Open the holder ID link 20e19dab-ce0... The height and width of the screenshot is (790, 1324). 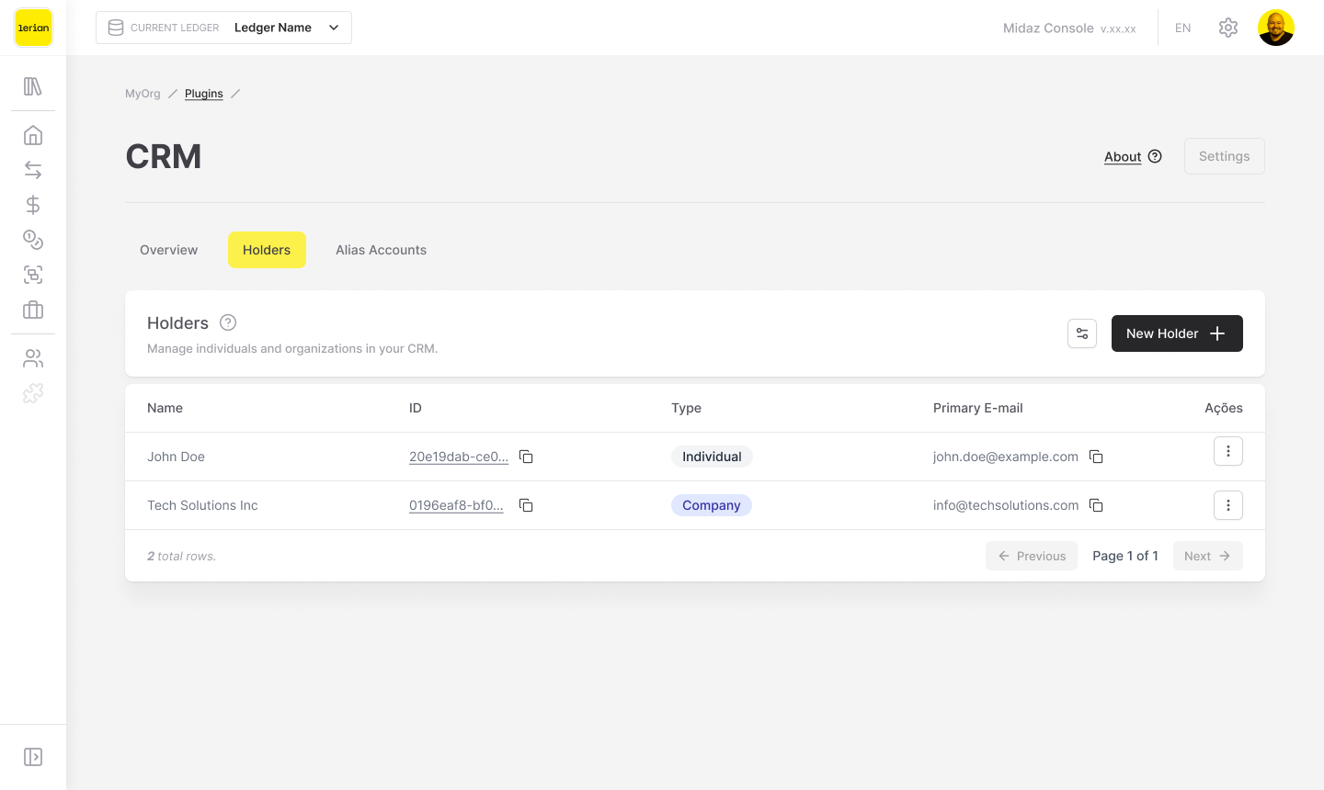point(459,457)
